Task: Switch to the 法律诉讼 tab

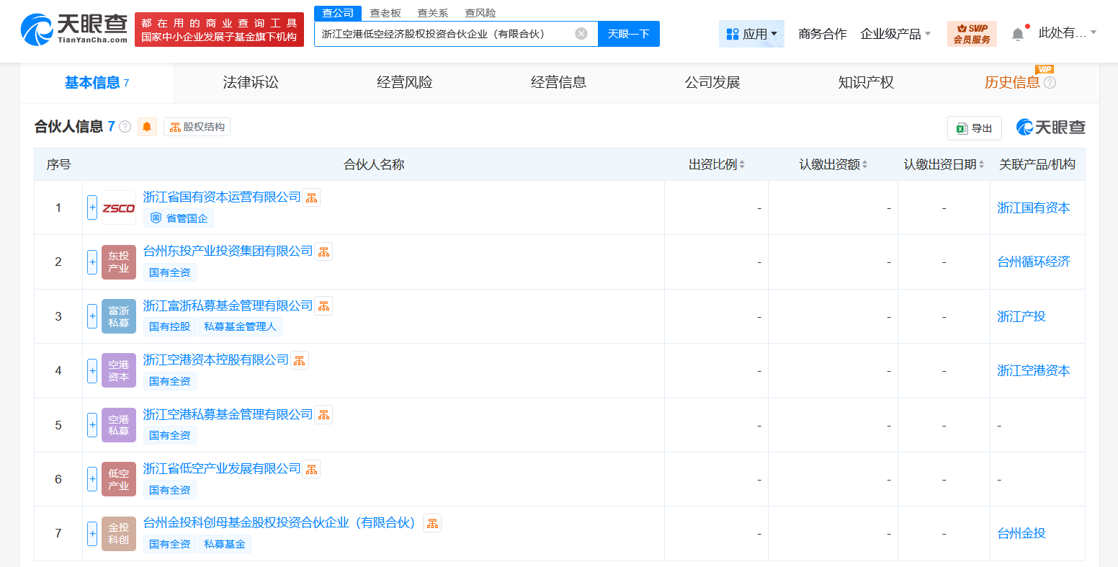Action: pyautogui.click(x=251, y=83)
